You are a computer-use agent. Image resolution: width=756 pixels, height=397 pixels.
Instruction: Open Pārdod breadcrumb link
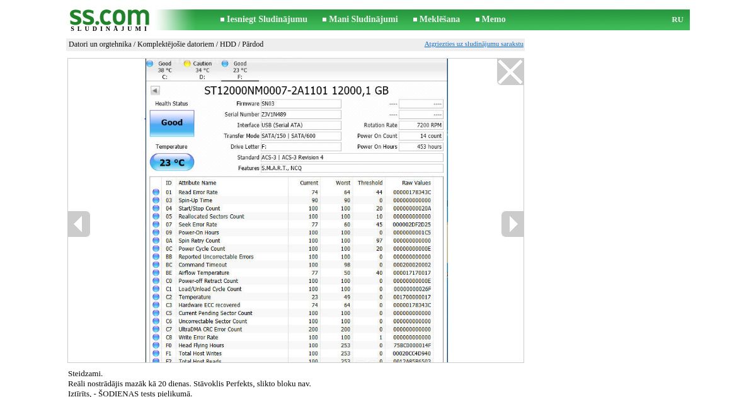click(253, 44)
